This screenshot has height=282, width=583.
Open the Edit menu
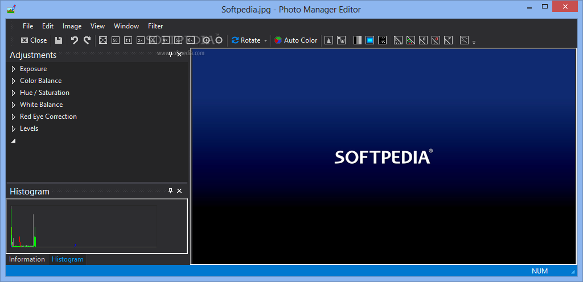(48, 26)
